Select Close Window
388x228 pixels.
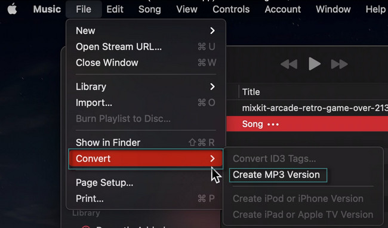(x=146, y=63)
